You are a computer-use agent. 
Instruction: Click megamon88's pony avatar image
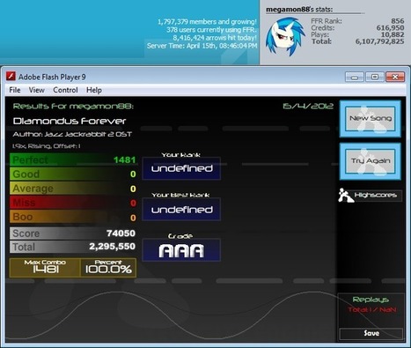coord(285,36)
